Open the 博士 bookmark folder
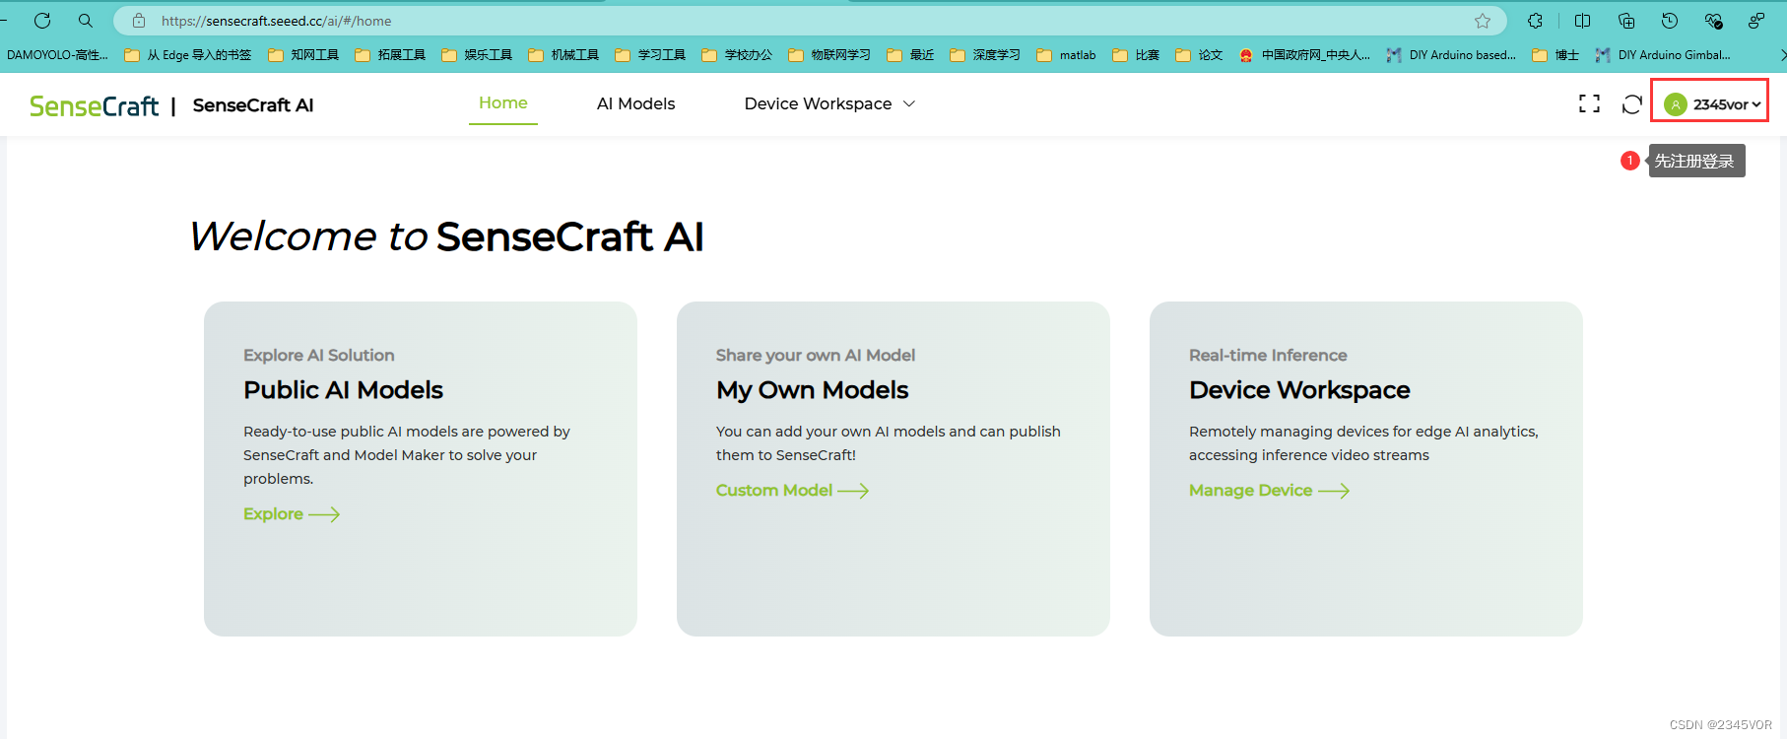 (1555, 55)
